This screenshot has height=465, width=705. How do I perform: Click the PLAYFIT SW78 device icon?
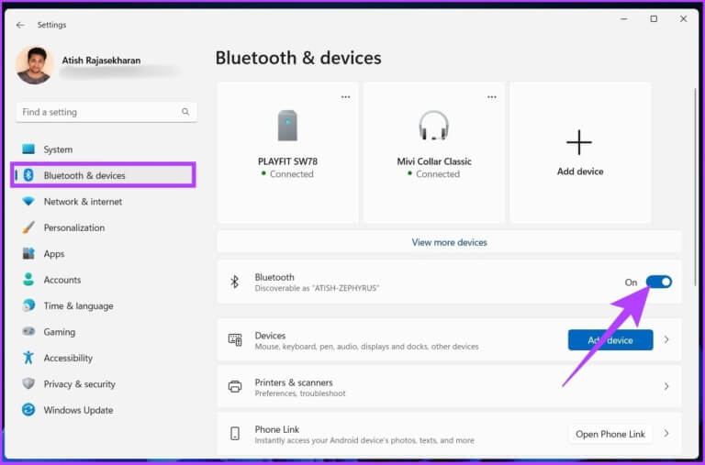click(287, 126)
